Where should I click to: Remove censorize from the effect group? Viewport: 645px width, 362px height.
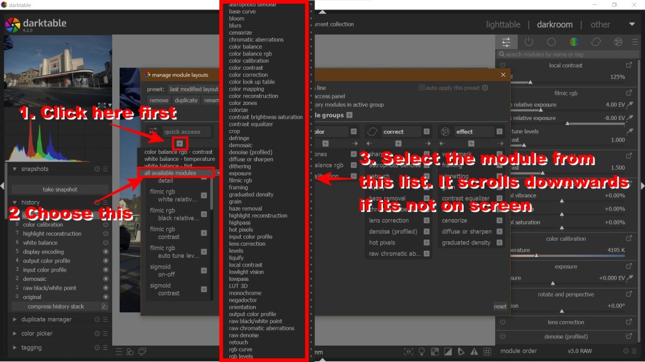pyautogui.click(x=499, y=221)
